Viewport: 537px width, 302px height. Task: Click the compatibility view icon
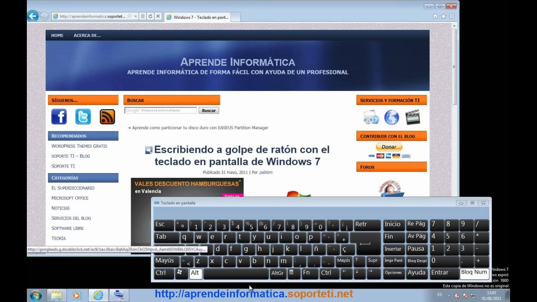pyautogui.click(x=143, y=16)
